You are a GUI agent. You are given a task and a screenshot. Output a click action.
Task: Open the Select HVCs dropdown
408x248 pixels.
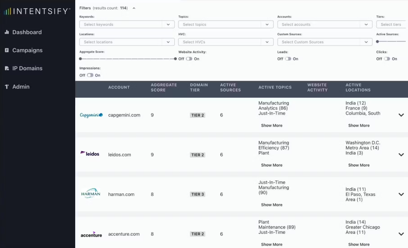[x=226, y=42]
